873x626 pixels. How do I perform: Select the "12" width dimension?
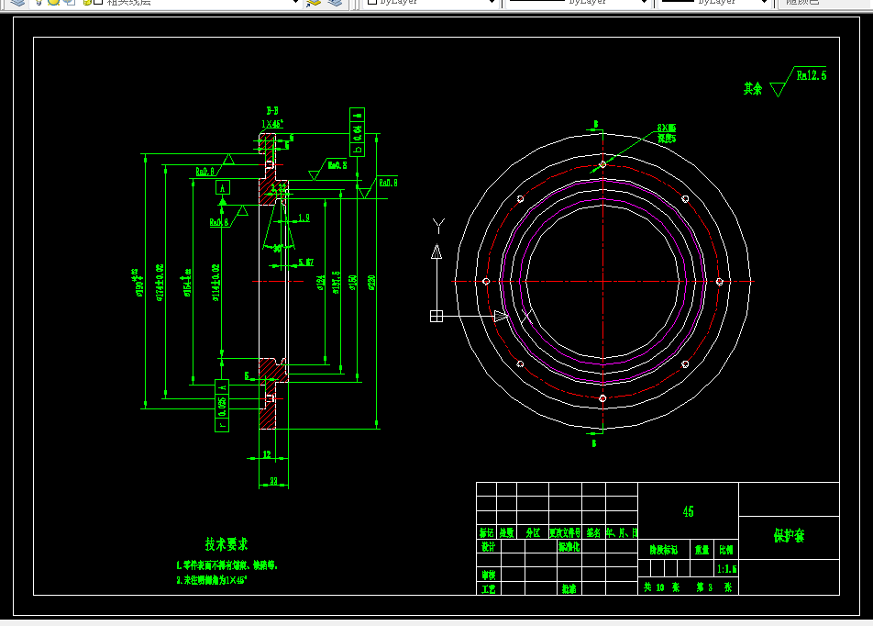tap(267, 454)
